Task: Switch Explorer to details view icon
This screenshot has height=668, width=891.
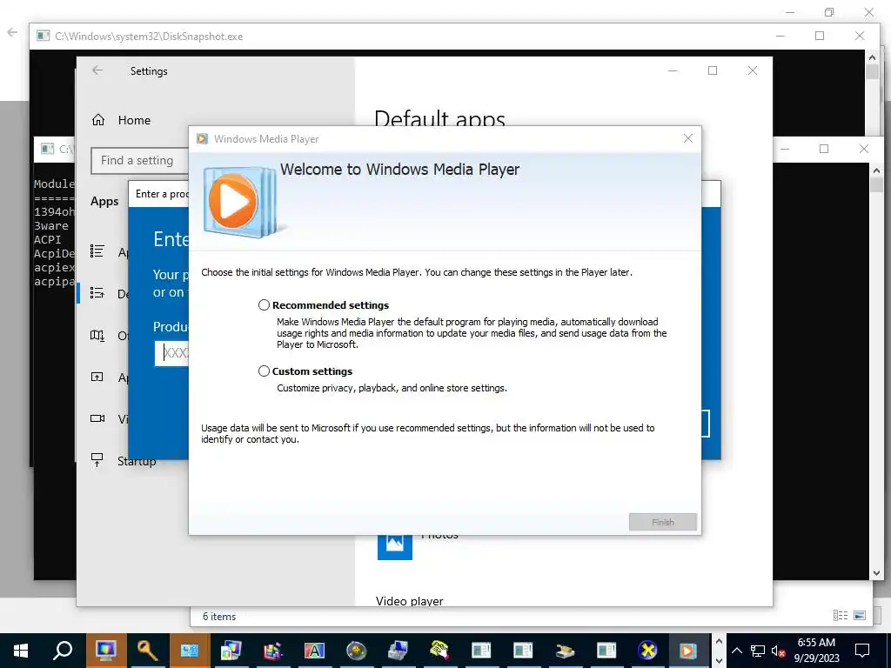Action: pyautogui.click(x=840, y=615)
